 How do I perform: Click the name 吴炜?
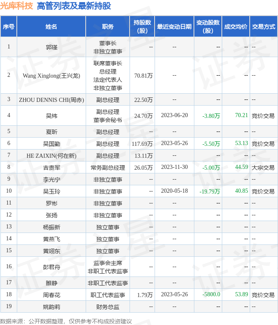click(x=52, y=115)
